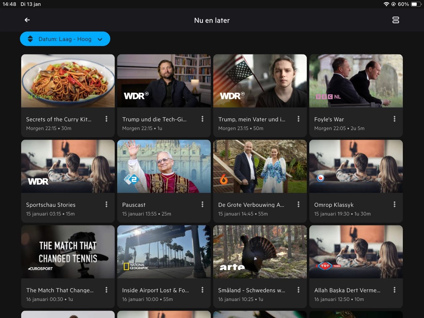Open options menu for Inside Airport Lost & Found
This screenshot has width=424, height=318.
tap(202, 290)
